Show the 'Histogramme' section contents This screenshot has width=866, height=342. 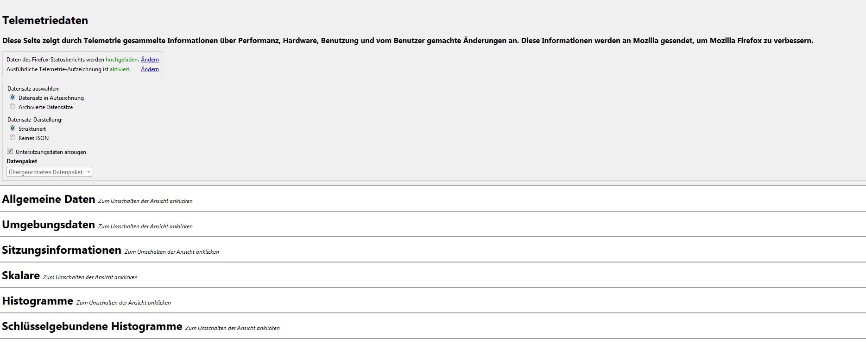click(38, 301)
